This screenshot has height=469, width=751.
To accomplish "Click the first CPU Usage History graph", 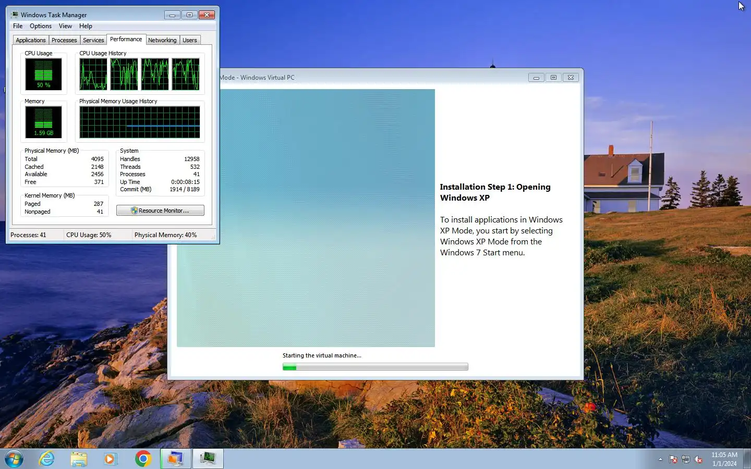I will [93, 74].
